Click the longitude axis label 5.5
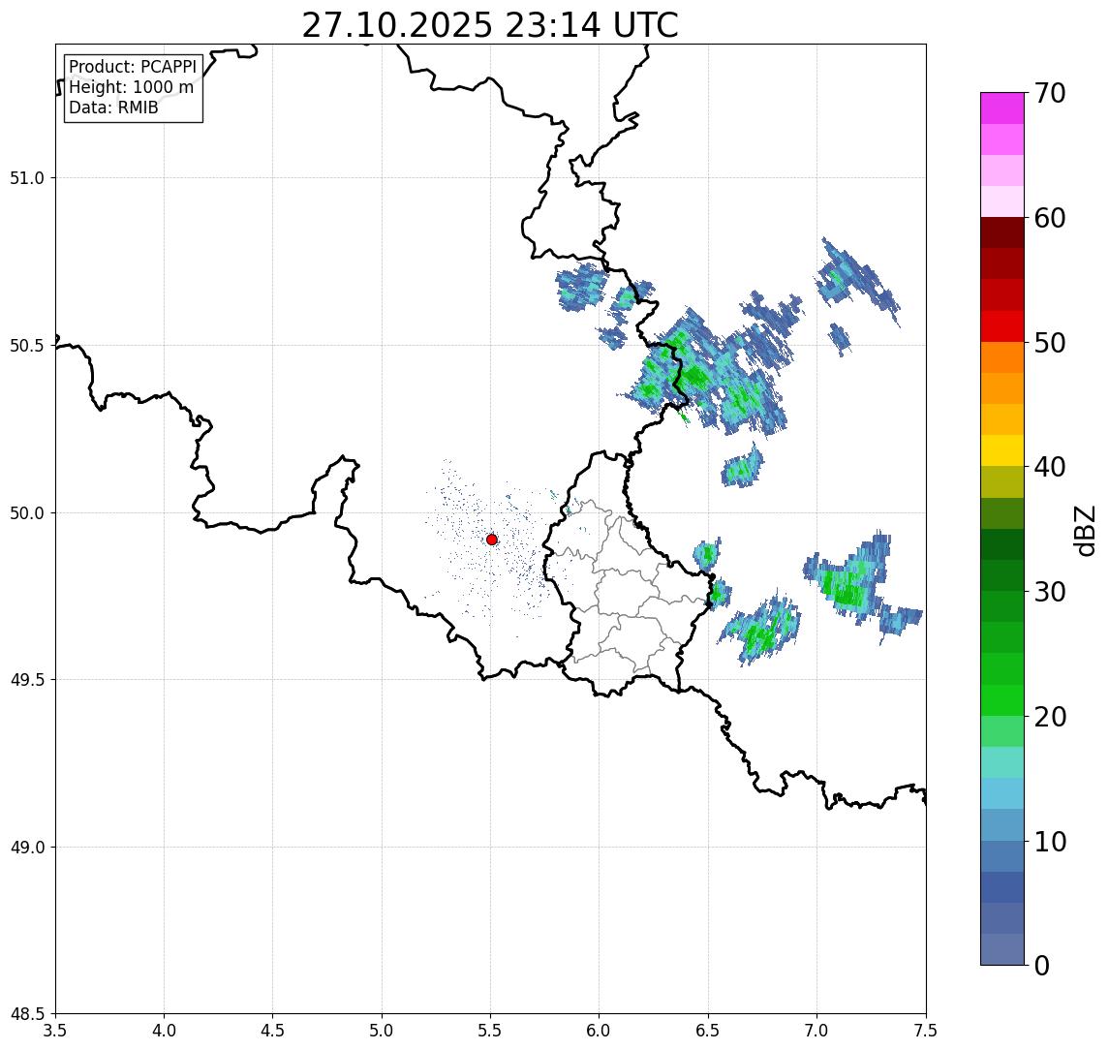Image resolution: width=1109 pixels, height=1050 pixels. 491,1031
